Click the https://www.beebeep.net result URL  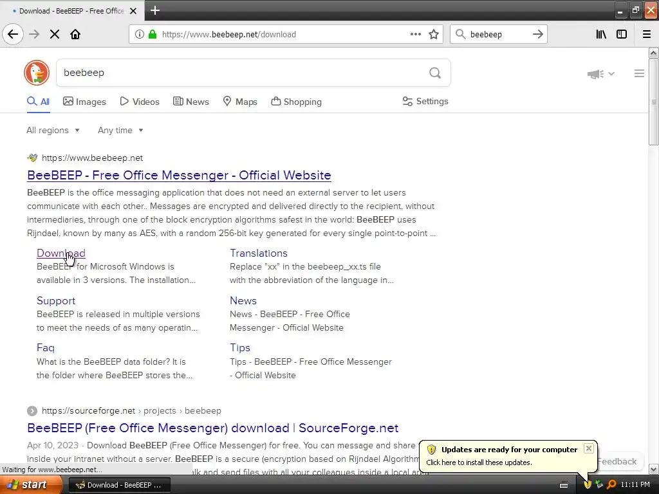tap(93, 158)
